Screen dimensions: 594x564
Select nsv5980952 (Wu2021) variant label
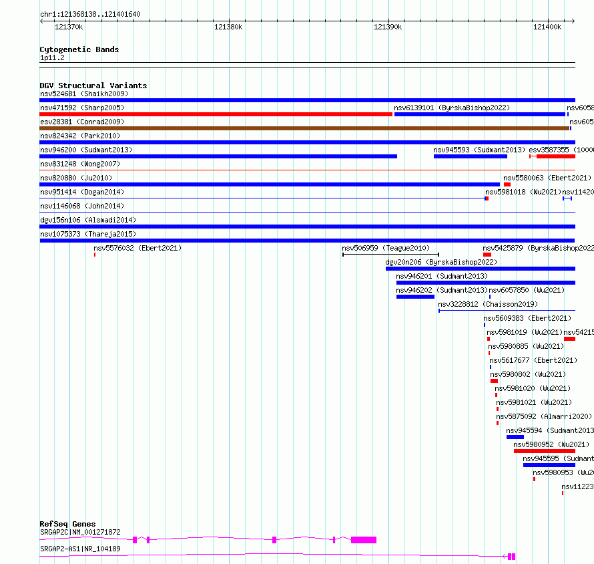tap(551, 444)
